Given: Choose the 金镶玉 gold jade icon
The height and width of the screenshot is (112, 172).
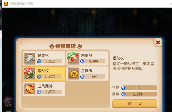Looking at the screenshot, I should coord(73,74).
